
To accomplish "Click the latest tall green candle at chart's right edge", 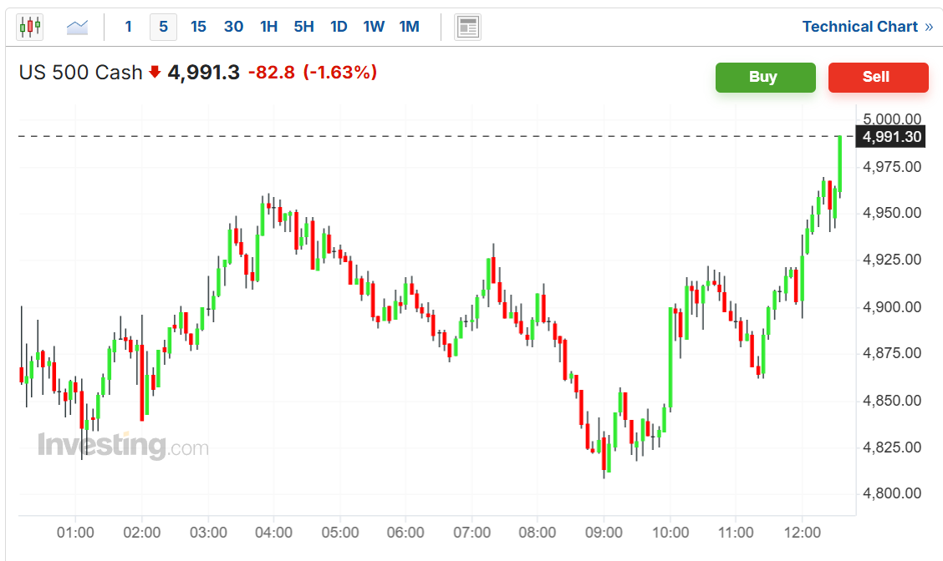I will click(x=839, y=164).
